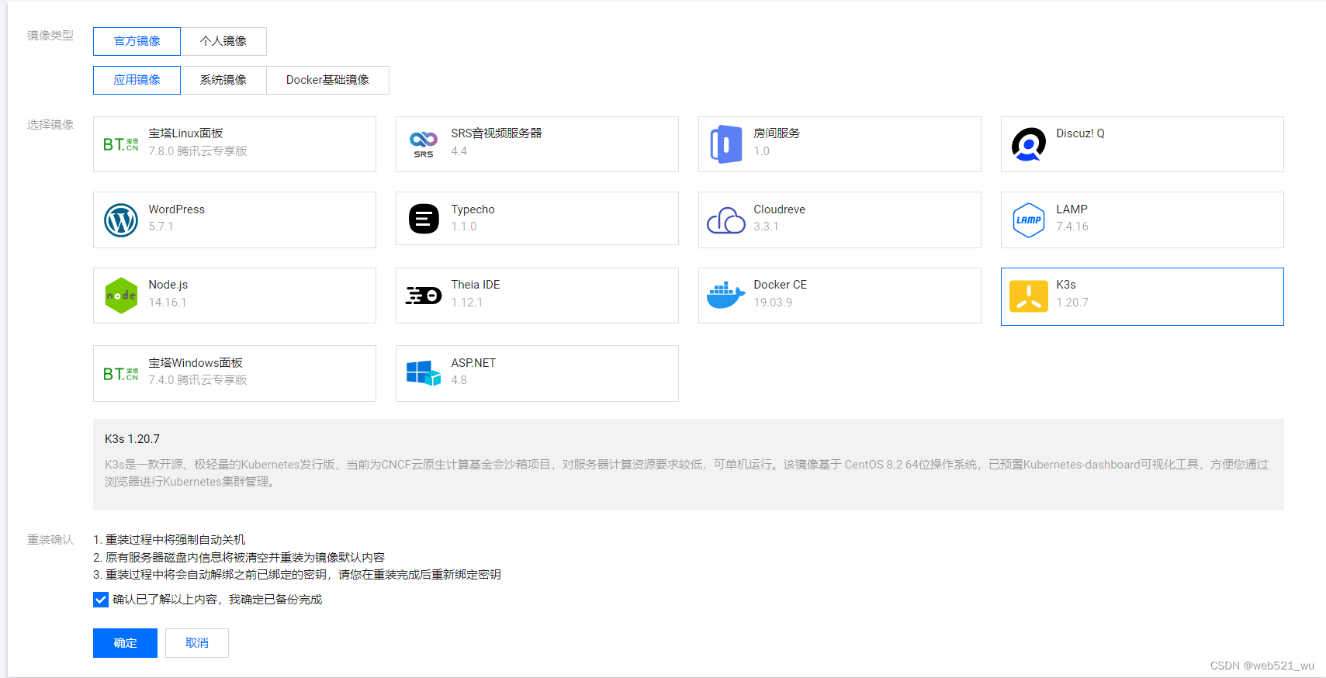Switch to the 官方镜像 tab
1326x678 pixels.
coord(137,41)
